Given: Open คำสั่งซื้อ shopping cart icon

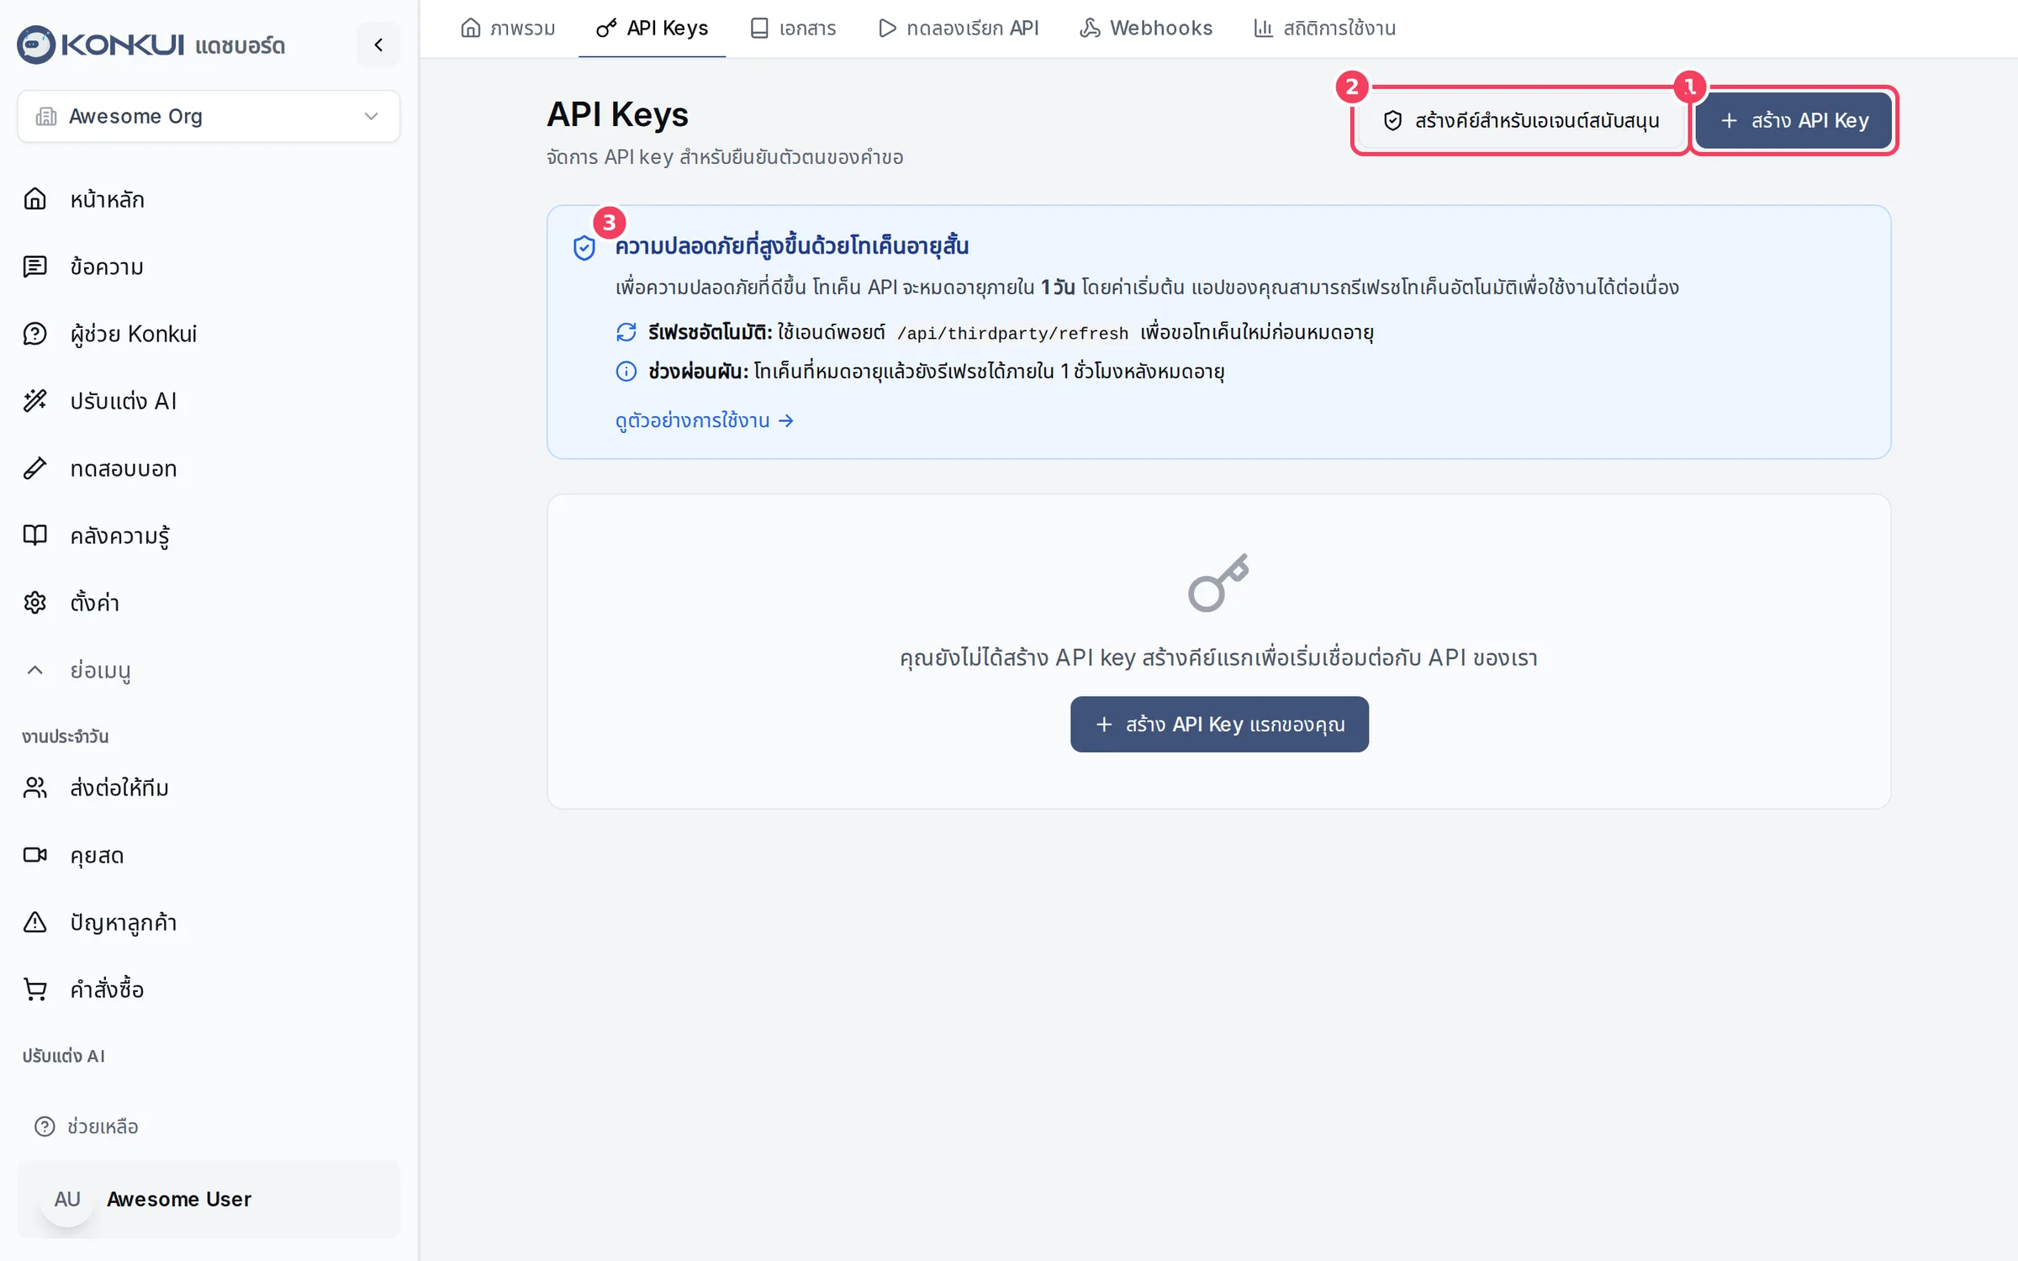Looking at the screenshot, I should point(35,989).
